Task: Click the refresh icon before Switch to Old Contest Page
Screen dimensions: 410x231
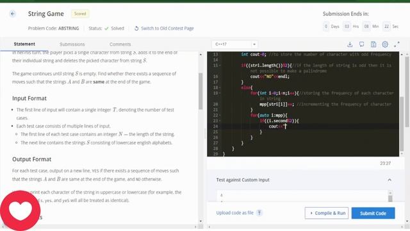Action: [x=136, y=28]
